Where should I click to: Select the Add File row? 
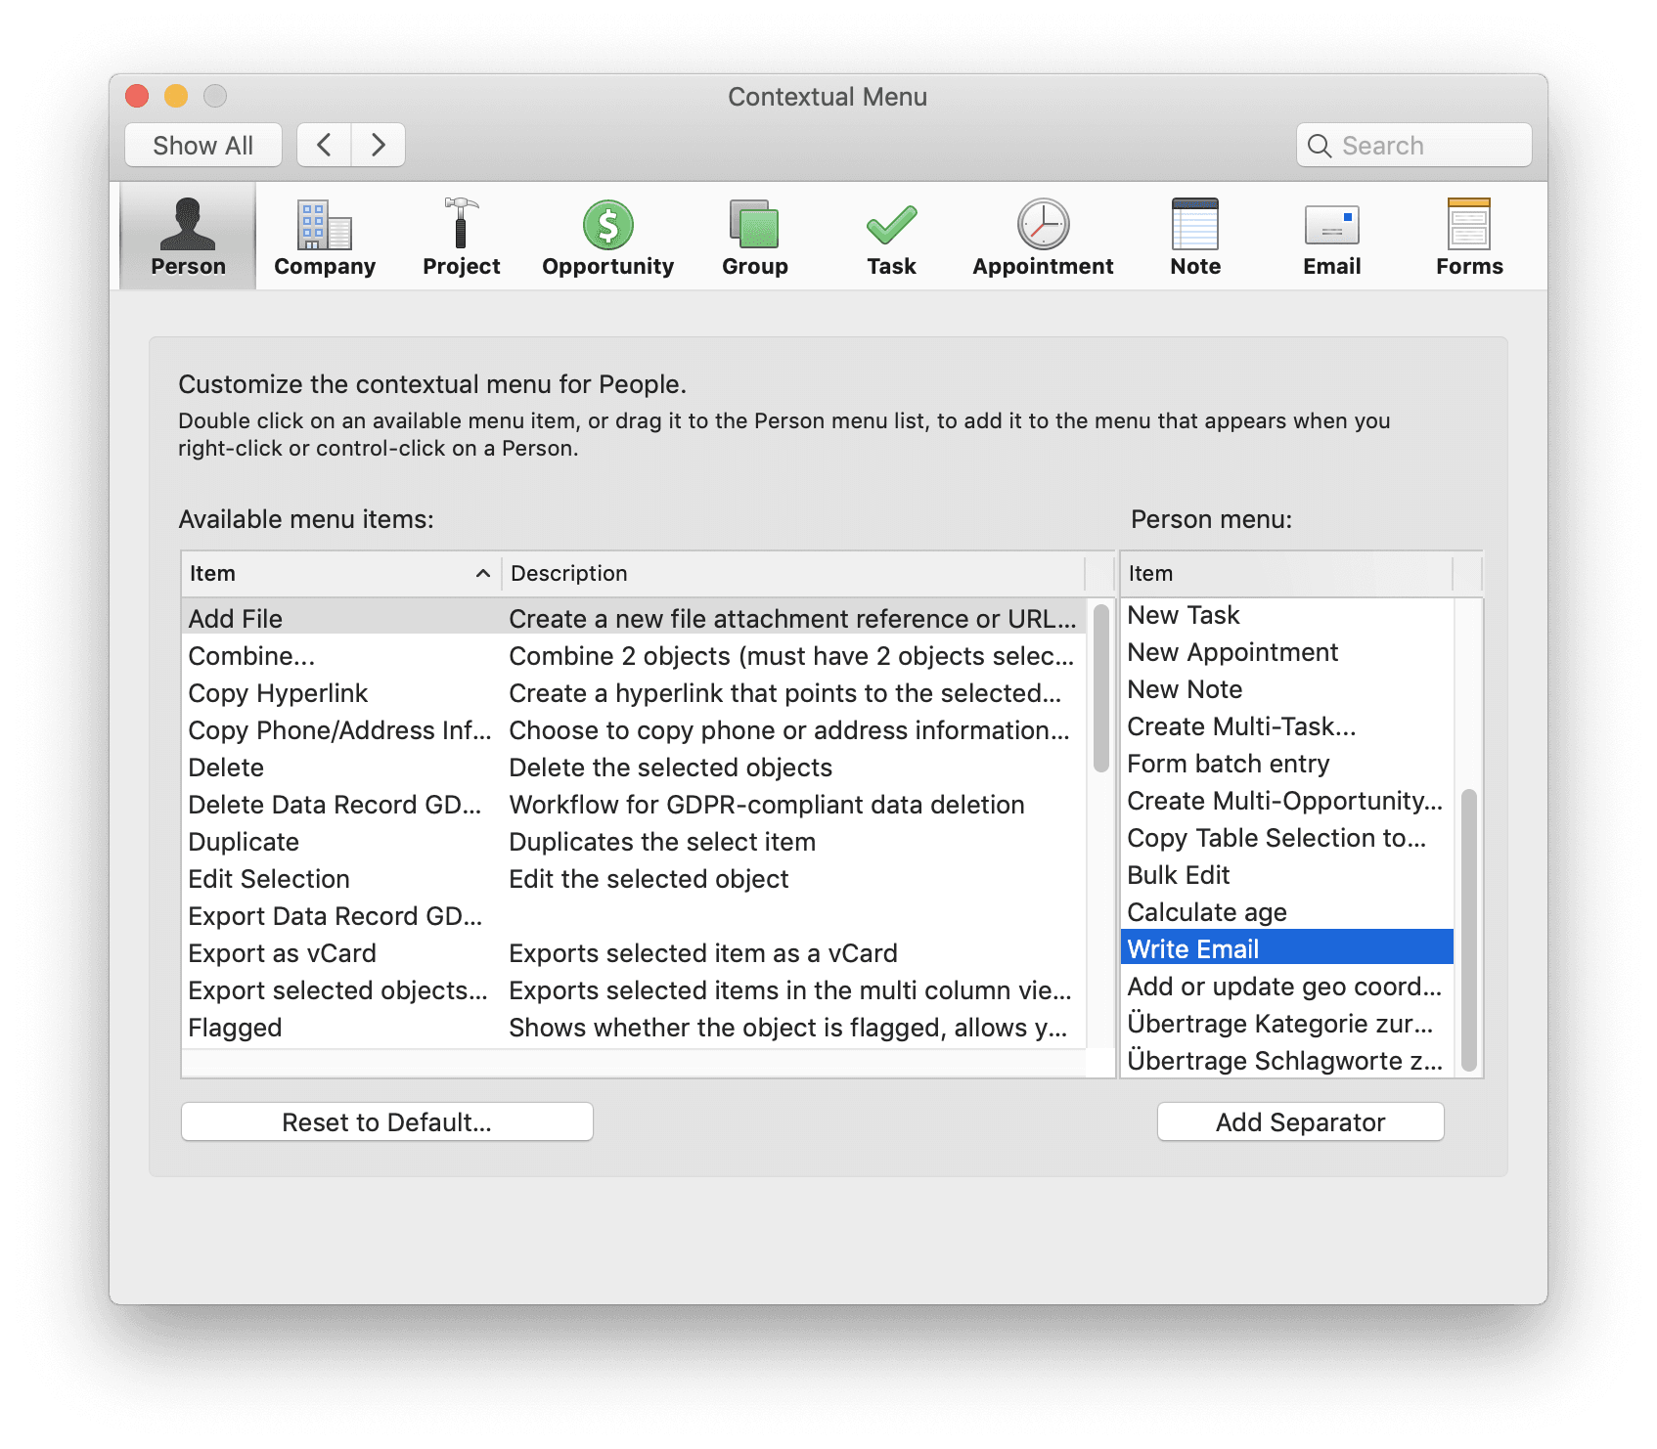[x=634, y=618]
